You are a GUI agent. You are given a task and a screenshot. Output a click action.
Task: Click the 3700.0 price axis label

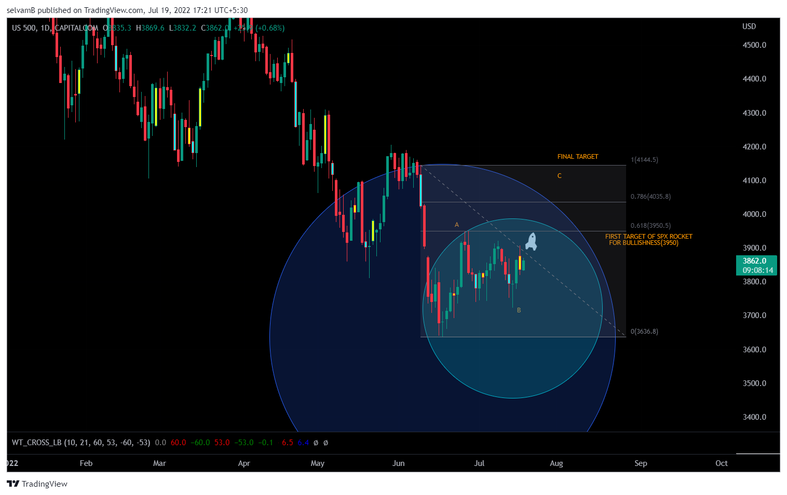click(754, 315)
